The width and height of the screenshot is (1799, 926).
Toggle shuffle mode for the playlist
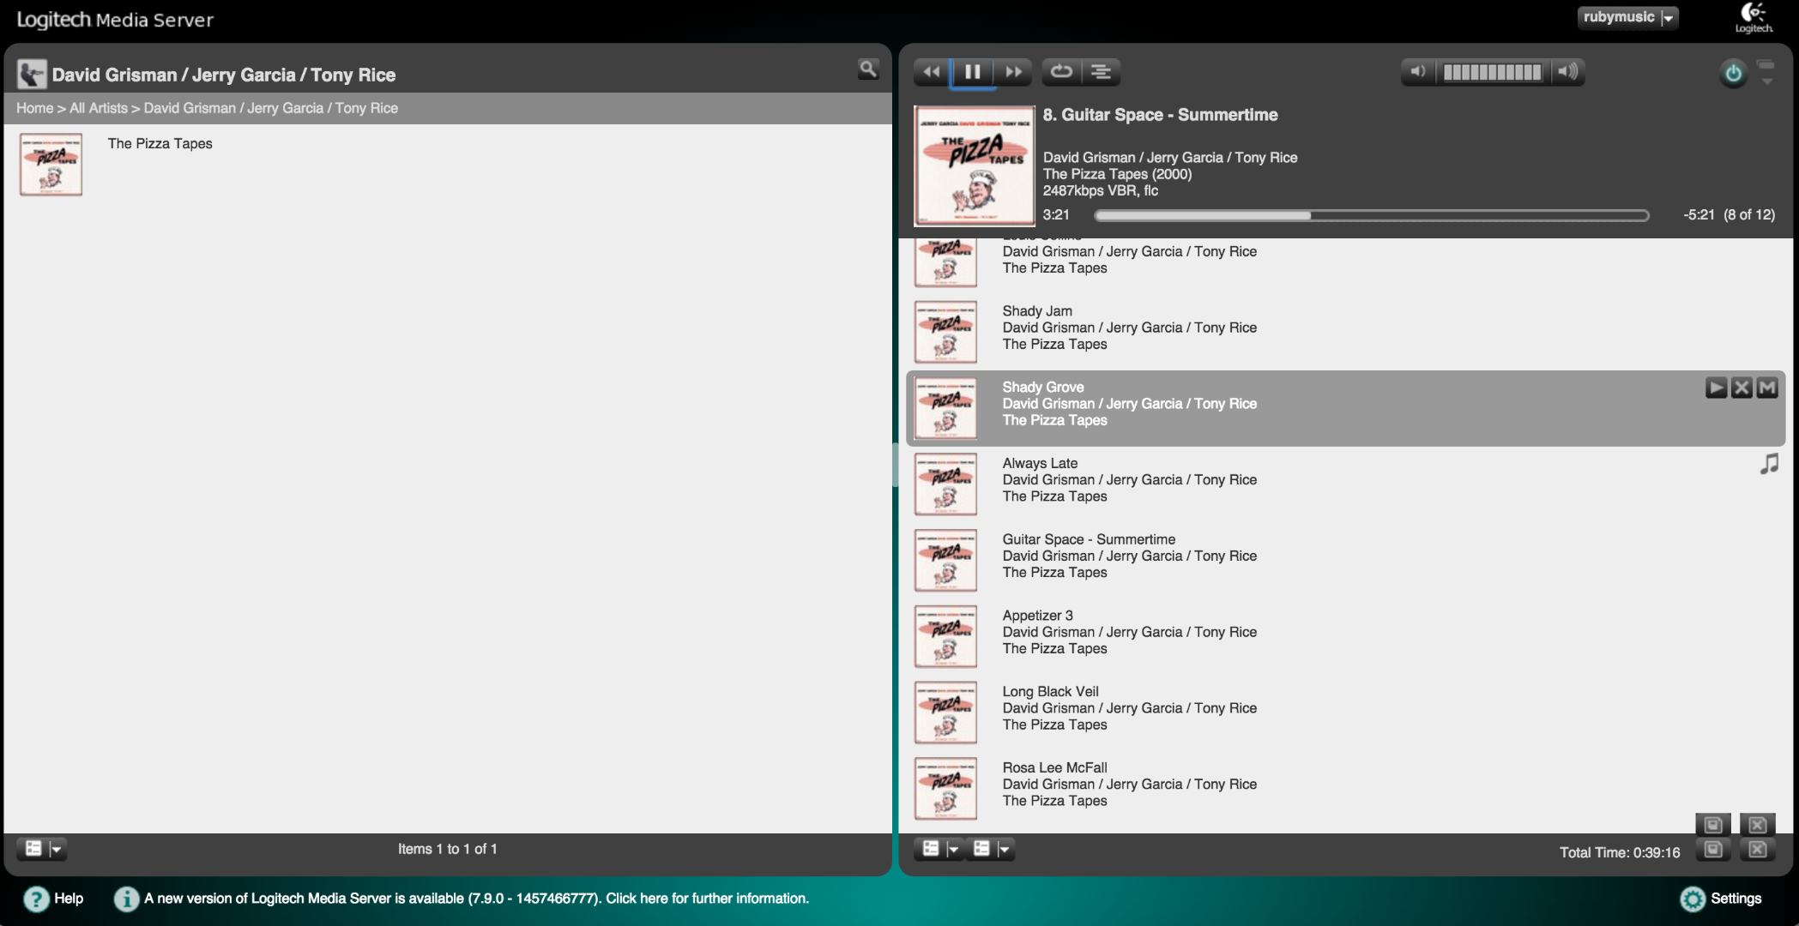coord(1101,72)
